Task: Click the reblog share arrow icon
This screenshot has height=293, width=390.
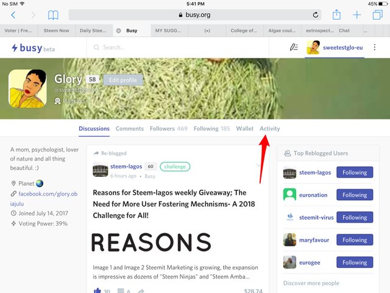Action: pyautogui.click(x=141, y=291)
